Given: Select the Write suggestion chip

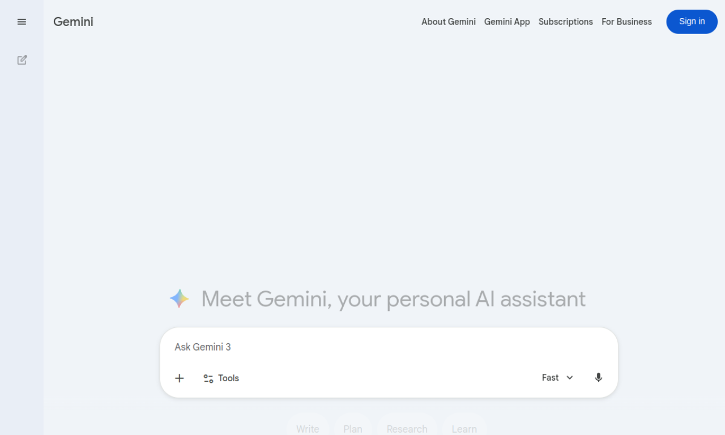Looking at the screenshot, I should 308,429.
